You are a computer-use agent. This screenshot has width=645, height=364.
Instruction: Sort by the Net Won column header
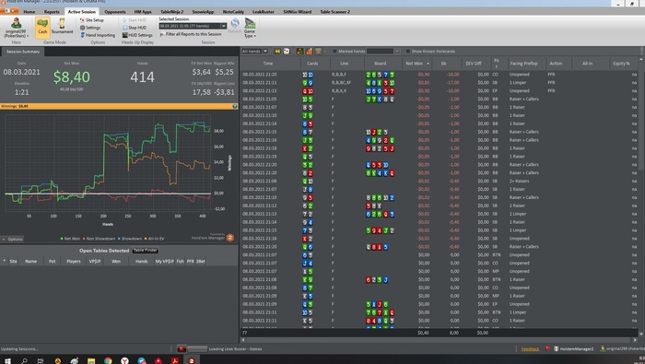pyautogui.click(x=416, y=64)
